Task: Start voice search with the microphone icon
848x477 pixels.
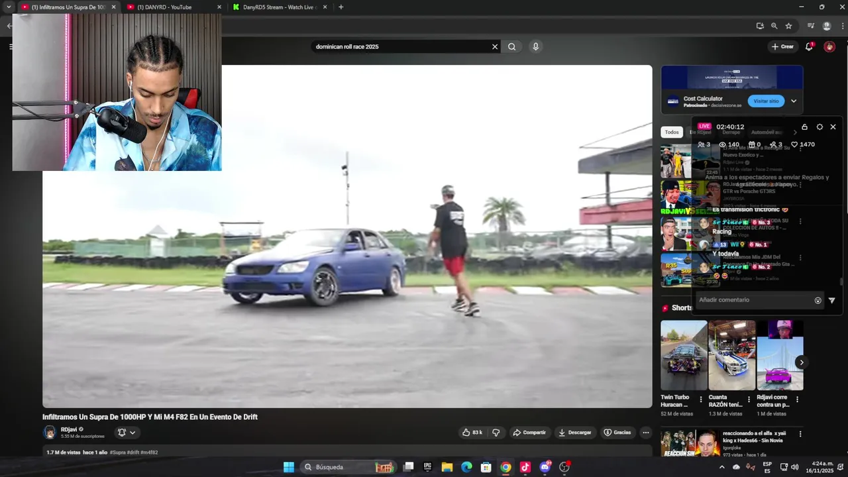Action: 535,46
